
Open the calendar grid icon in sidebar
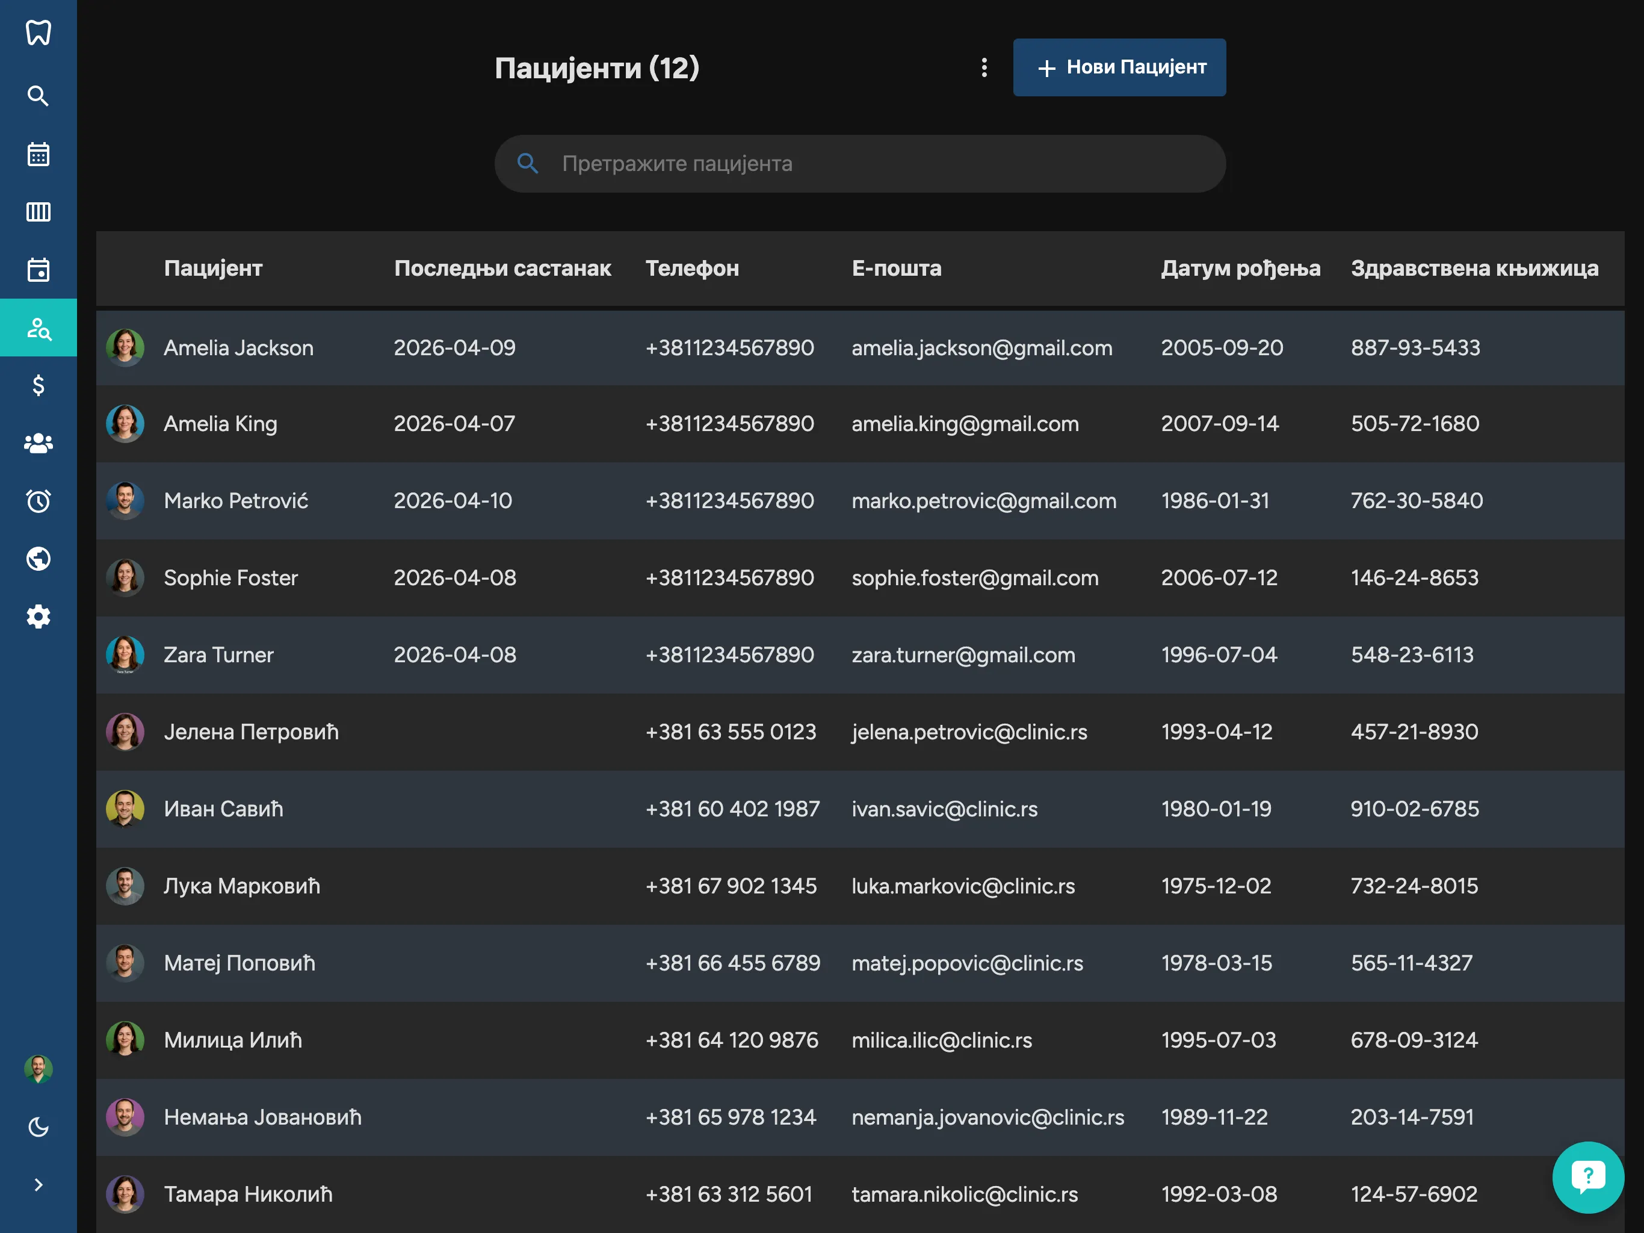[x=38, y=154]
